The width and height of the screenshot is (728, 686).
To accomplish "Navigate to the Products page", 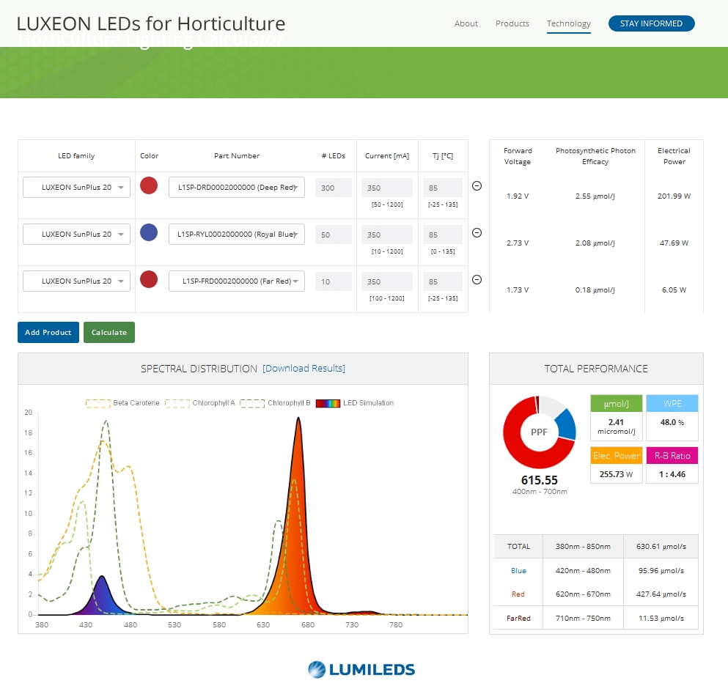I will 512,23.
